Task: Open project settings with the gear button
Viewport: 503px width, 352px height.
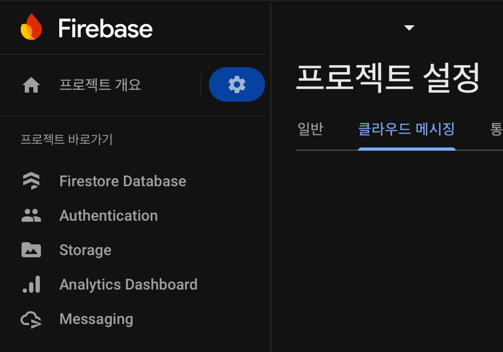Action: pos(237,85)
